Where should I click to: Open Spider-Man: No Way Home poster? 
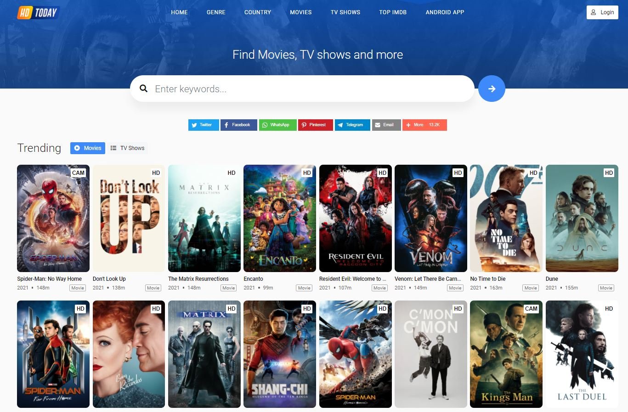[x=53, y=218]
